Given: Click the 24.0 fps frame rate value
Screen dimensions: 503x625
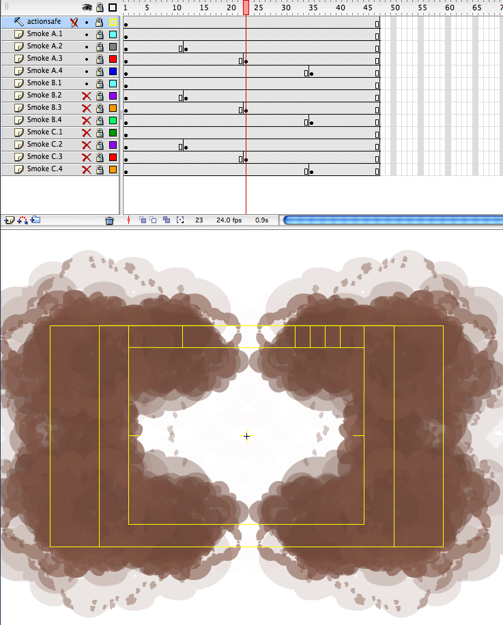Looking at the screenshot, I should (x=229, y=220).
